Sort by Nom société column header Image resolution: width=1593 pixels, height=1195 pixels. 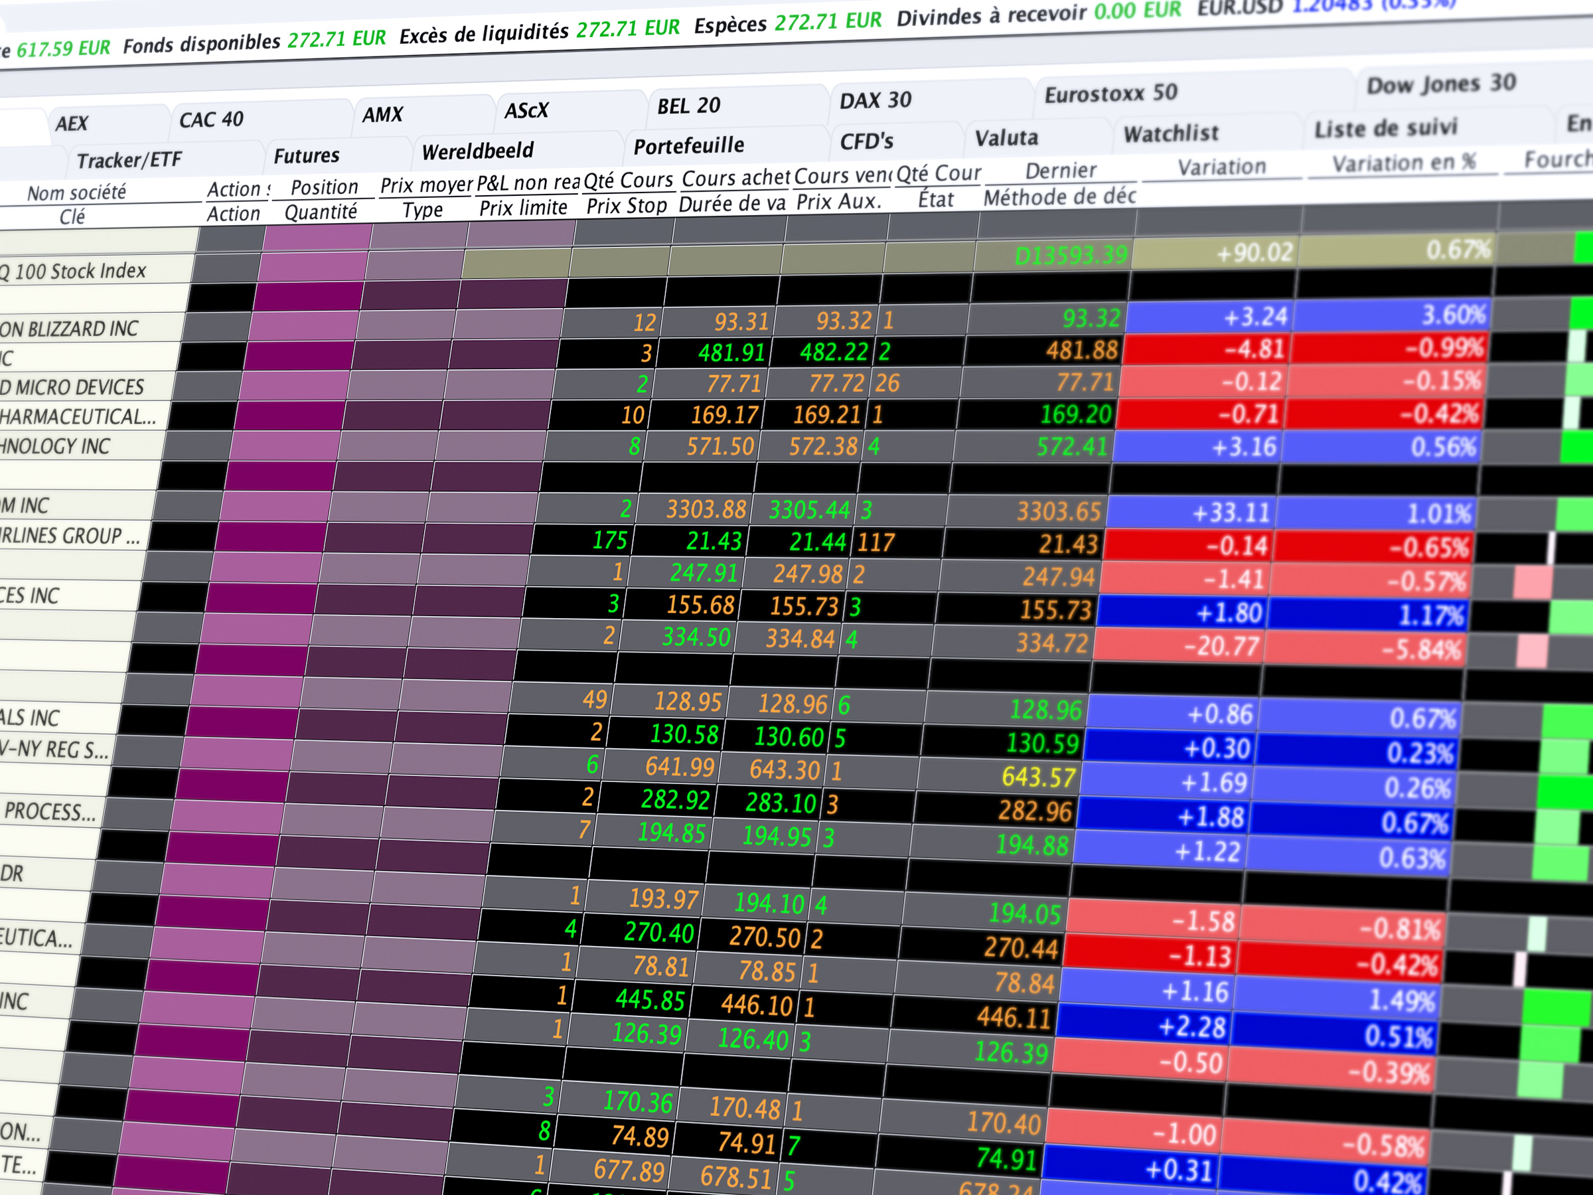point(76,192)
